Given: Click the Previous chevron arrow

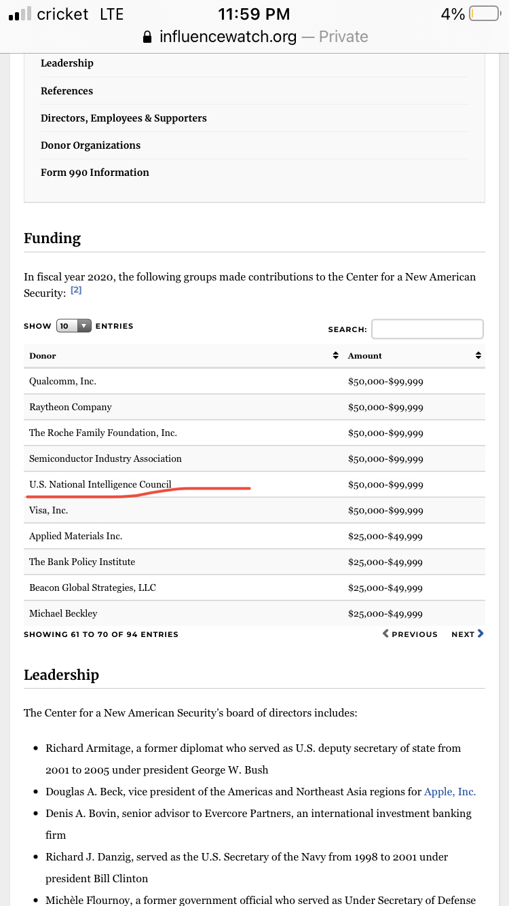Looking at the screenshot, I should coord(385,634).
